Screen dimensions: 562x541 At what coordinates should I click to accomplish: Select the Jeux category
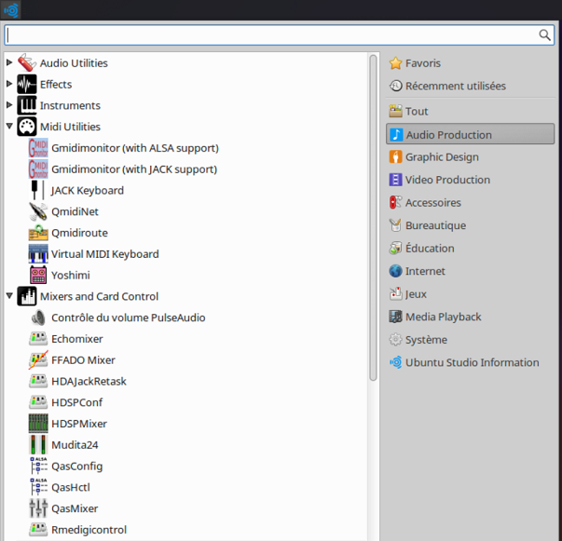click(x=471, y=294)
